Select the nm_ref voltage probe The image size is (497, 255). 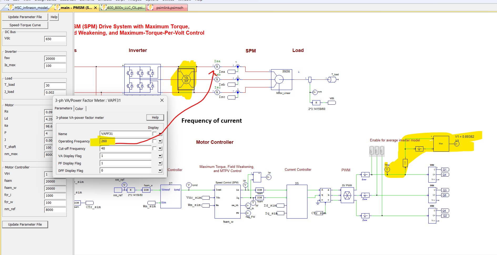coord(125,185)
